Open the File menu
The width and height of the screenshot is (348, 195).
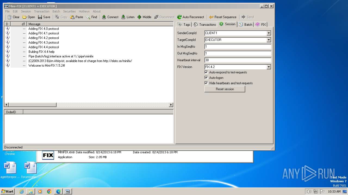7,11
